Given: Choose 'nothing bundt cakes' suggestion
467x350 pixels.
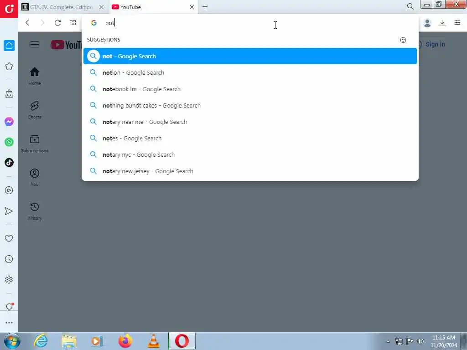Looking at the screenshot, I should (250, 105).
